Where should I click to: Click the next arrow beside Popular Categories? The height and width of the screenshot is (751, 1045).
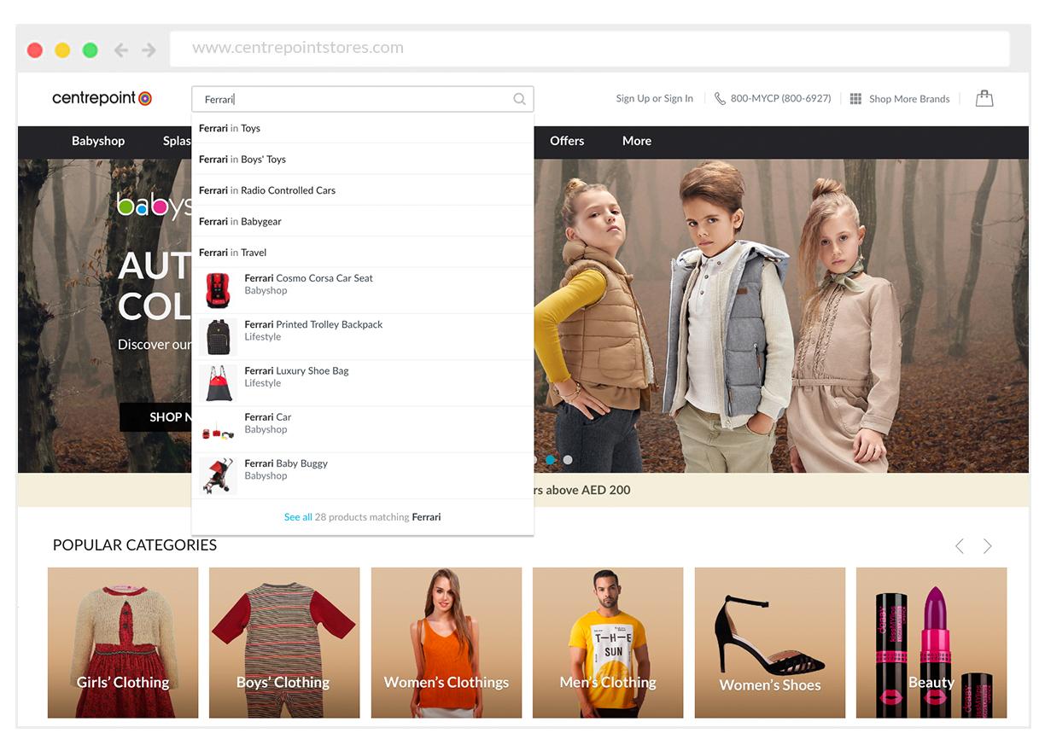click(x=988, y=545)
